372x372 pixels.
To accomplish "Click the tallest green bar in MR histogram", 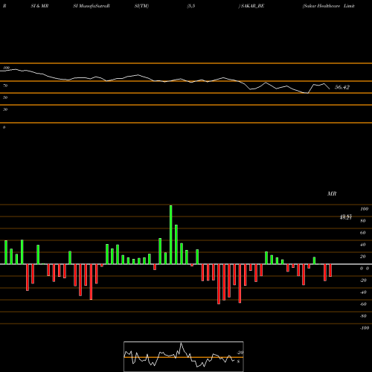I will click(x=171, y=234).
